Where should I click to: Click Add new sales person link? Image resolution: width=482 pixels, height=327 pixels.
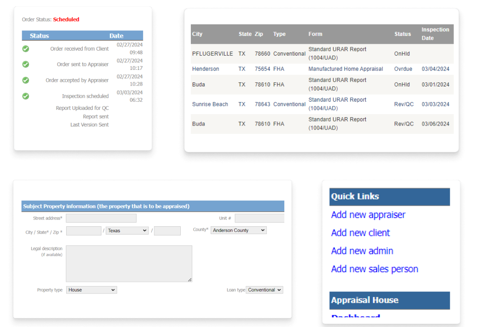point(374,269)
